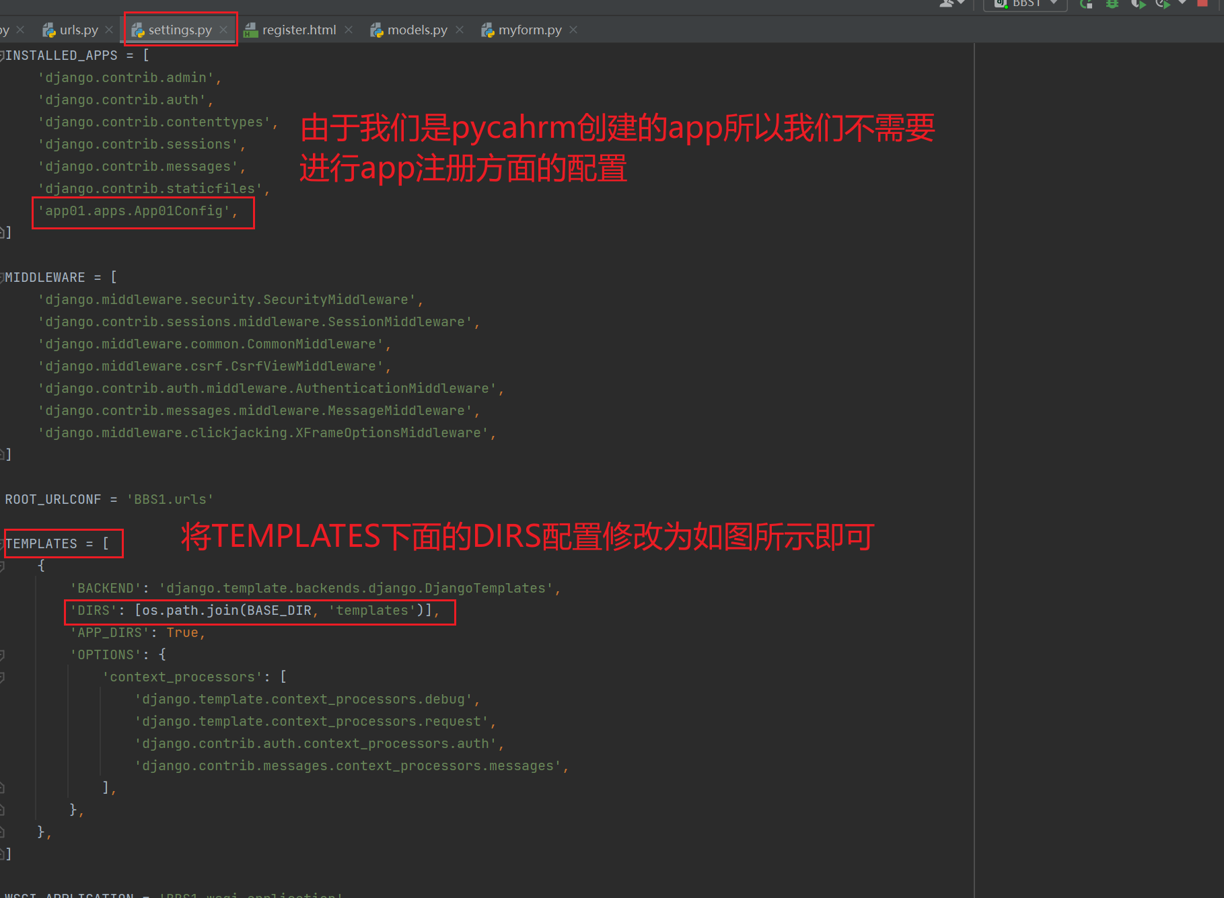The height and width of the screenshot is (898, 1224).
Task: Open the myform.py tab
Action: coord(530,30)
